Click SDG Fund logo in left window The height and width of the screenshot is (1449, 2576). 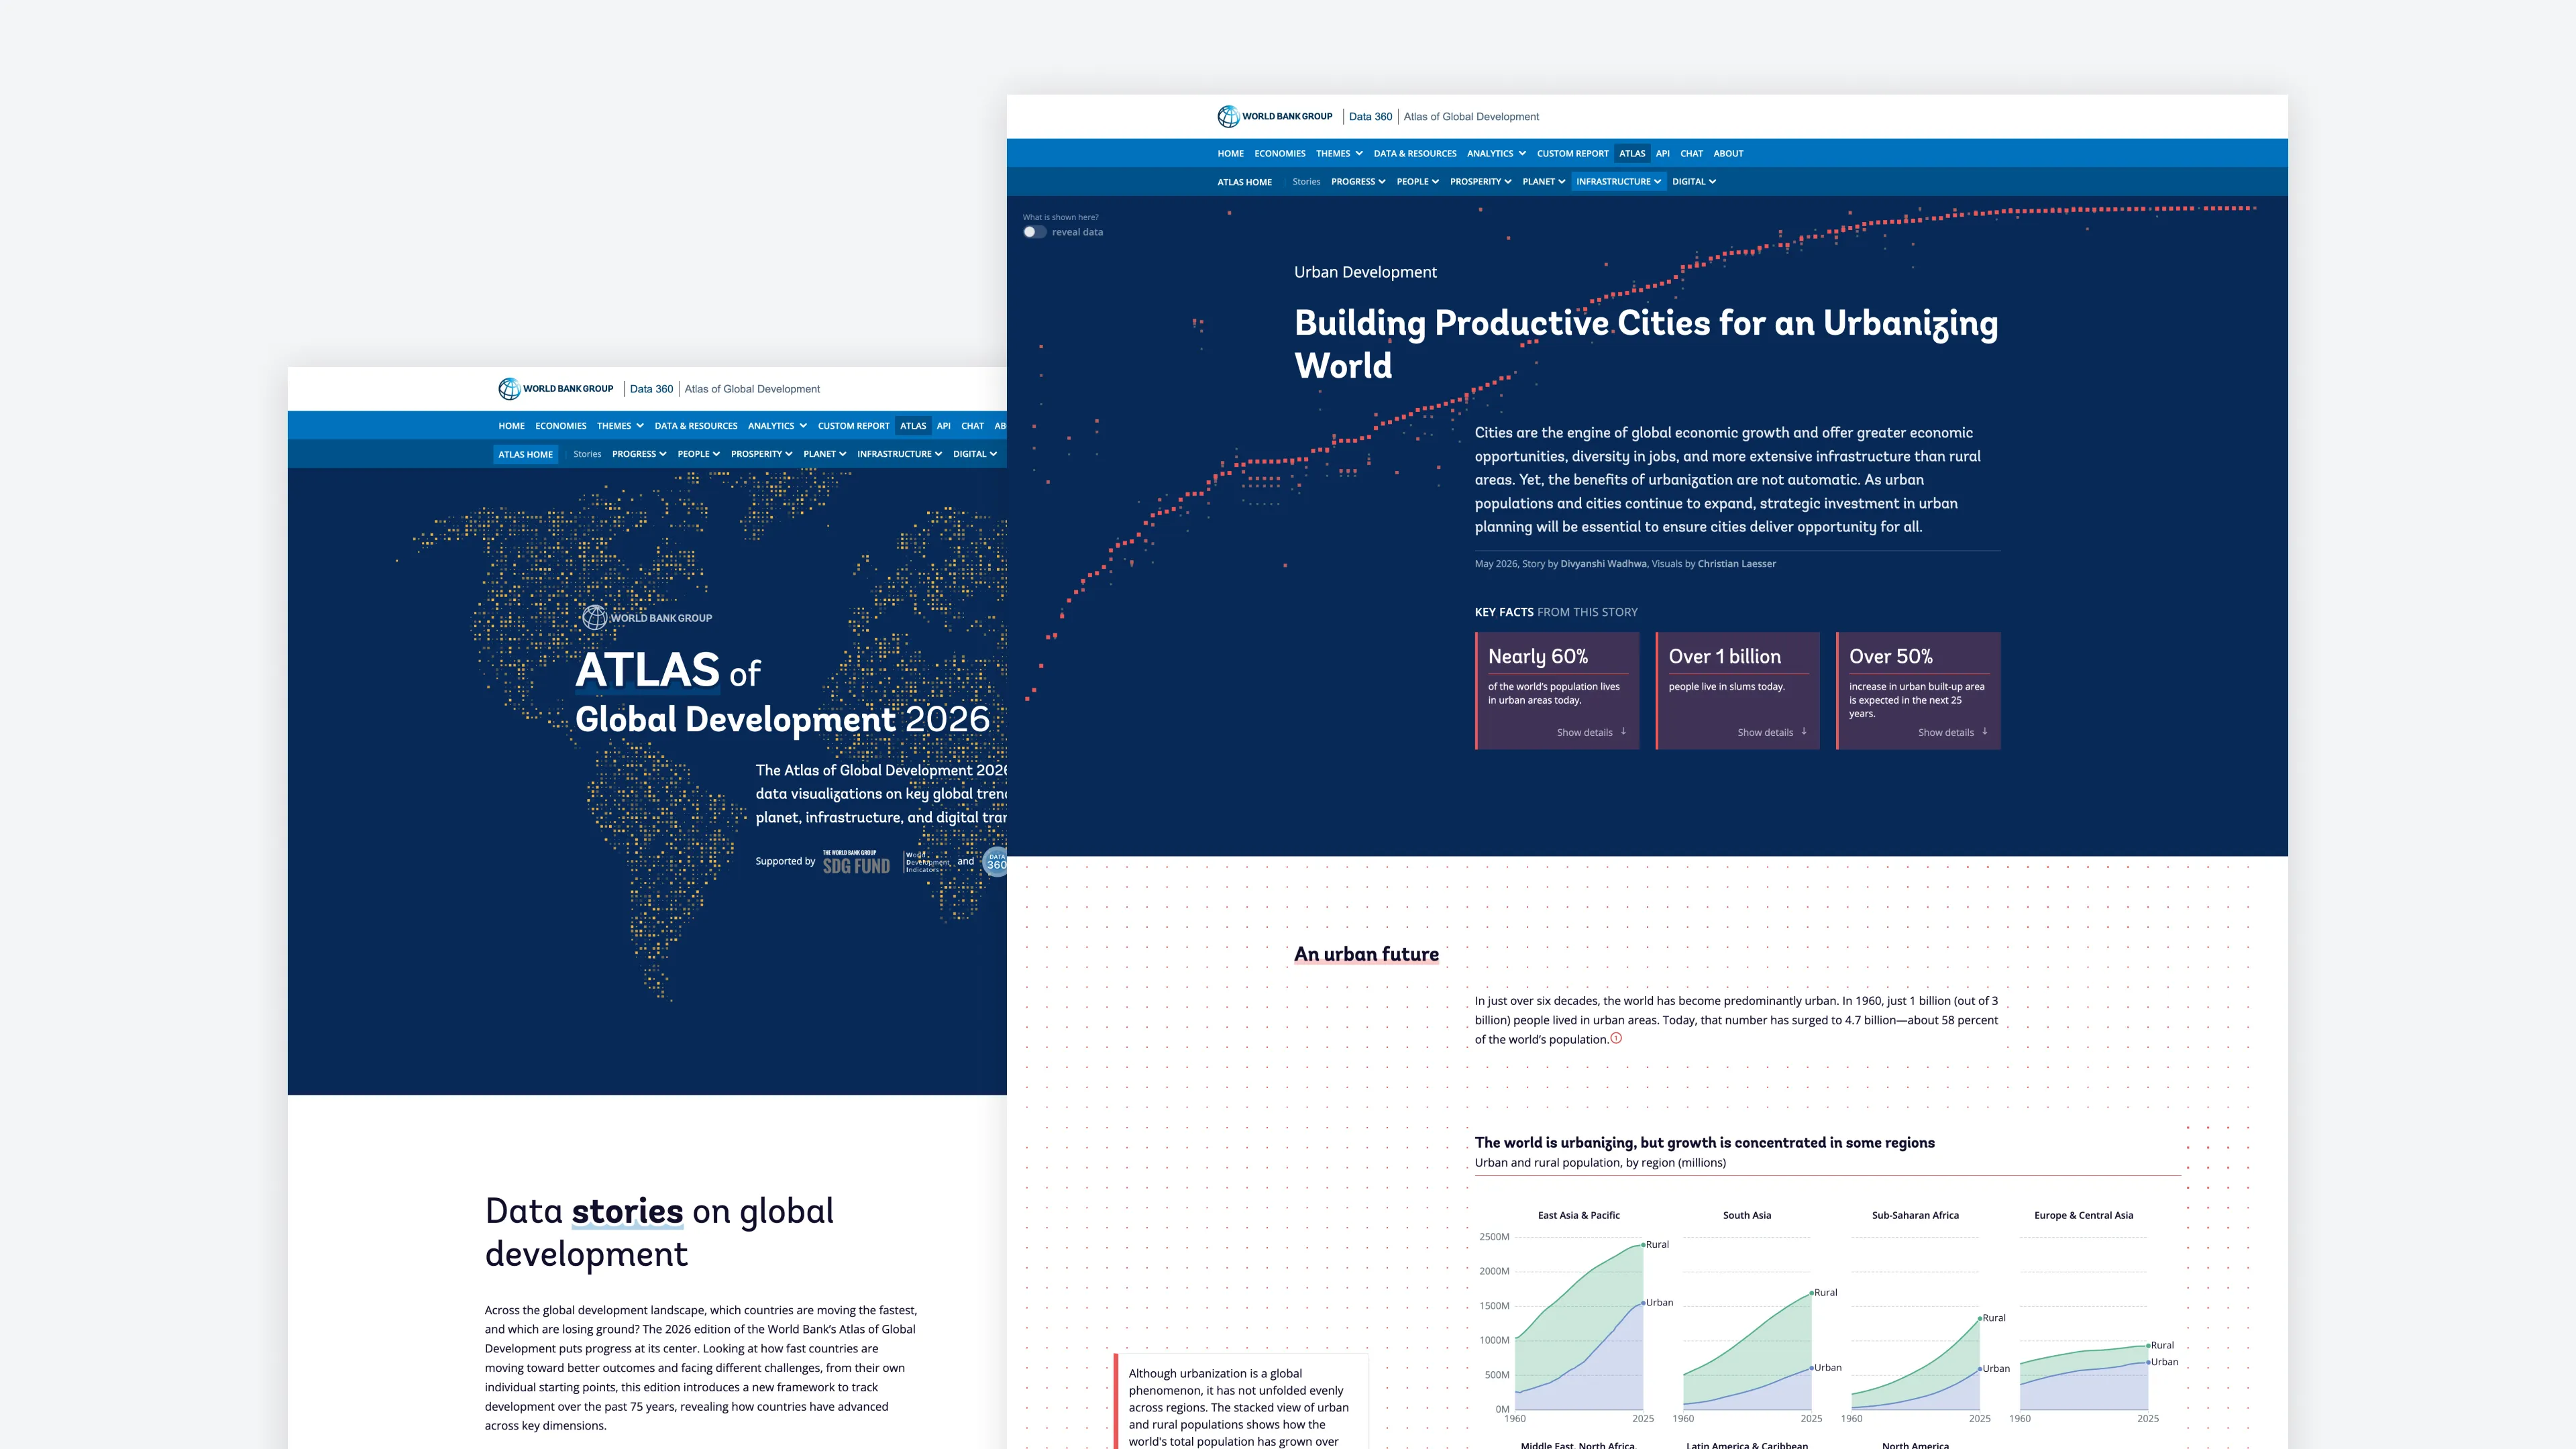coord(856,862)
